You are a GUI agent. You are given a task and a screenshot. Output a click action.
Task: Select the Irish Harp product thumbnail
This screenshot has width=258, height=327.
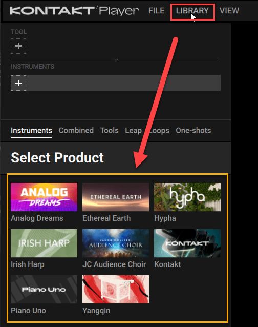click(x=44, y=243)
